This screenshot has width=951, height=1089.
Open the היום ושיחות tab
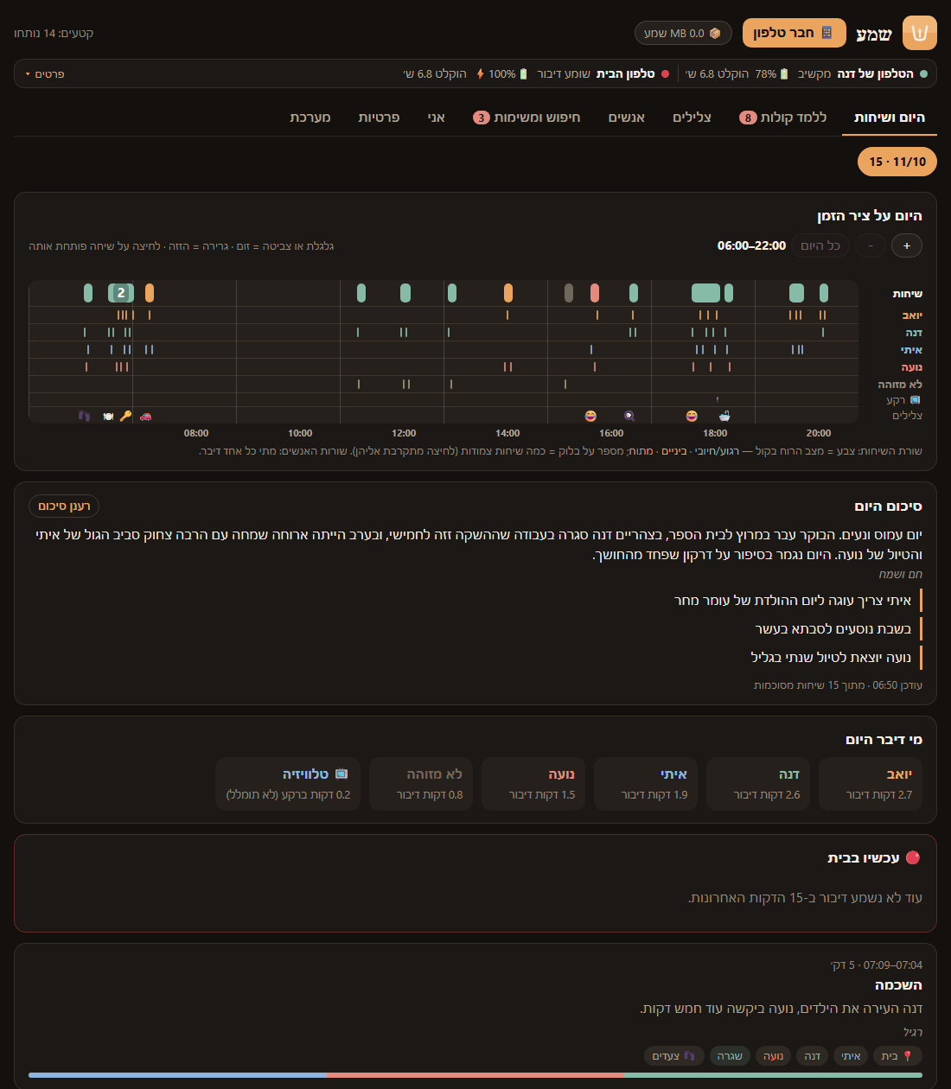[x=890, y=117]
